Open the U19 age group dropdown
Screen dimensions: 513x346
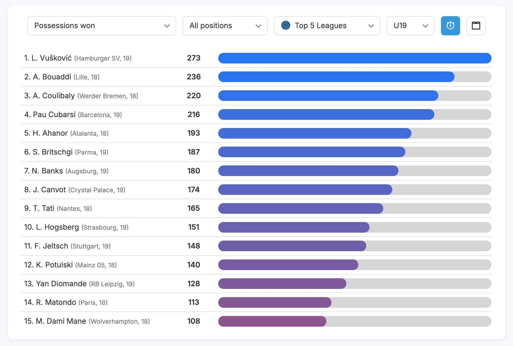pyautogui.click(x=410, y=26)
